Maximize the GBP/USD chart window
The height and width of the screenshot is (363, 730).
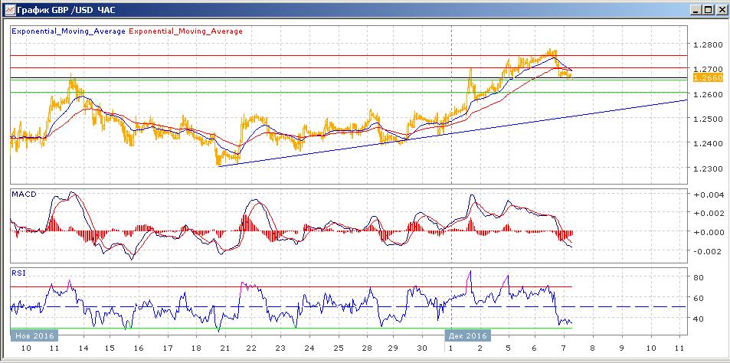pos(708,10)
